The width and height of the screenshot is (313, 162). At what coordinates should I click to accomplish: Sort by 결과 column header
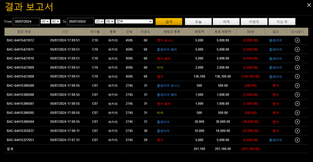pos(276,32)
